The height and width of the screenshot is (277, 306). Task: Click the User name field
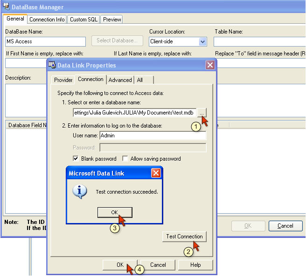(x=153, y=135)
